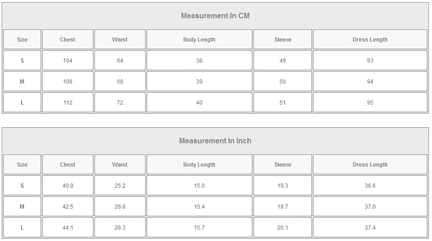Select the dress length value 37.4 cell

[x=370, y=228]
